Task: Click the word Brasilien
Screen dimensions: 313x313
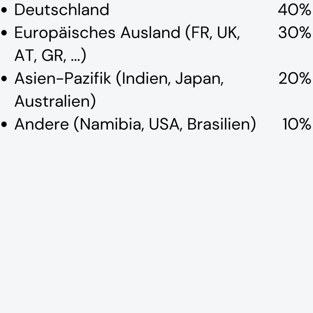Action: [219, 124]
